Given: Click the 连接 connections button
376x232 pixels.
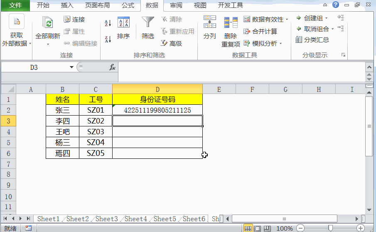Looking at the screenshot, I should coord(74,20).
